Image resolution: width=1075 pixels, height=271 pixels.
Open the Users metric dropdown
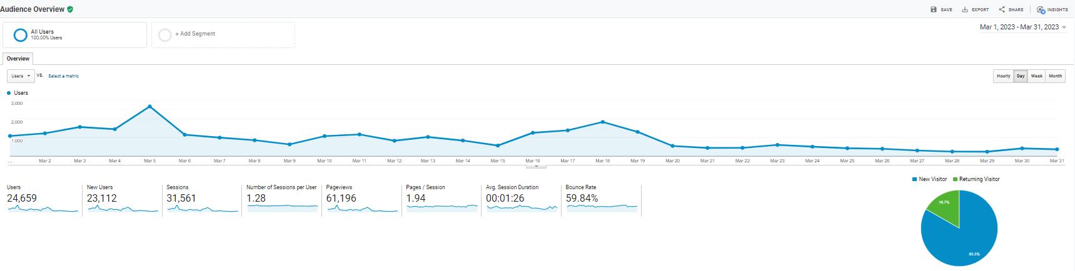(x=21, y=76)
